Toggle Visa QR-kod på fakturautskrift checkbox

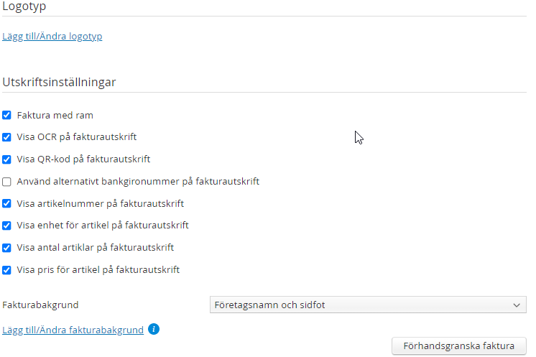click(7, 159)
